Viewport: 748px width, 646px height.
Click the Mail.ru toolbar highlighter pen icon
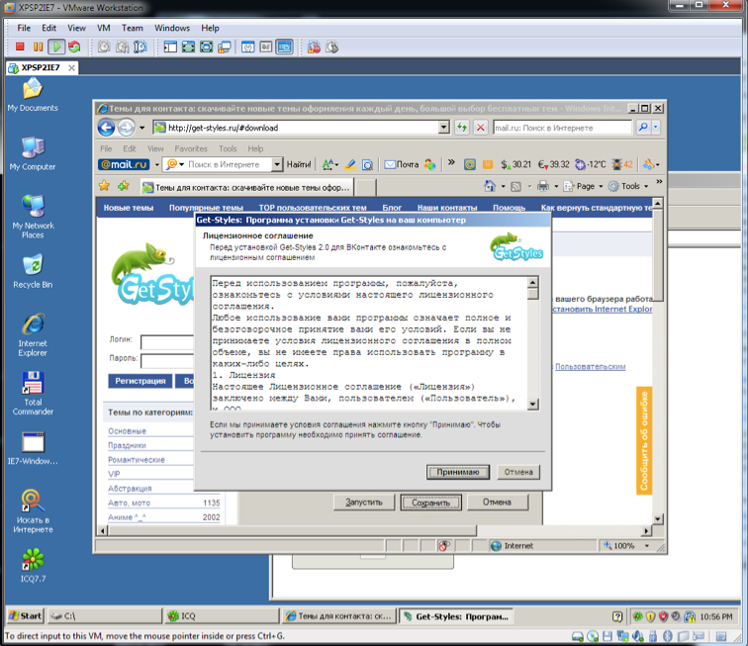coord(350,164)
